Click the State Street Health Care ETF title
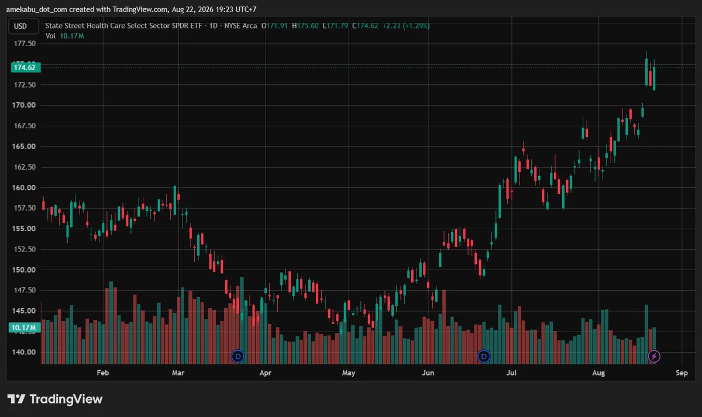The width and height of the screenshot is (702, 417). [151, 26]
